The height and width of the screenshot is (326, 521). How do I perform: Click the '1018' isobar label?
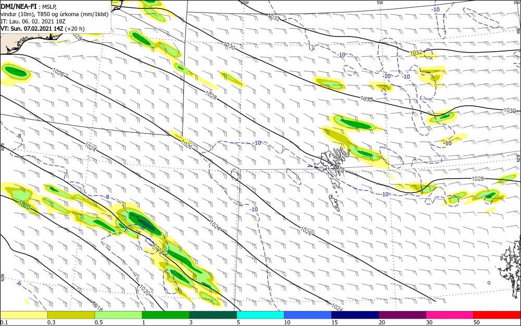tap(97, 305)
